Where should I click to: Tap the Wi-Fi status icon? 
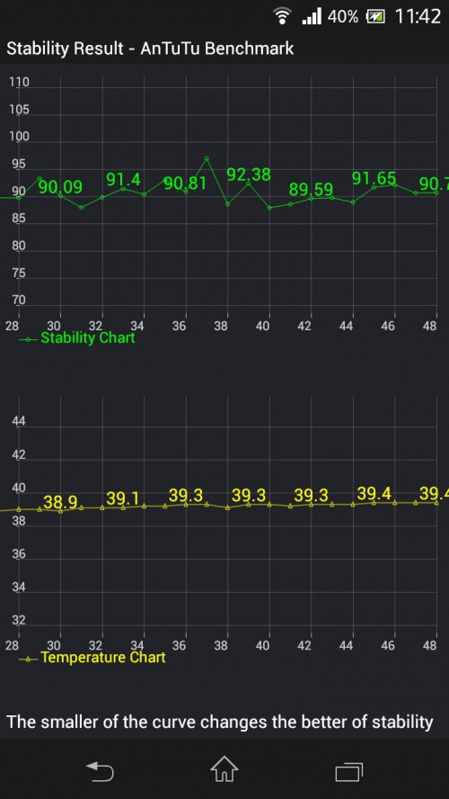[282, 16]
